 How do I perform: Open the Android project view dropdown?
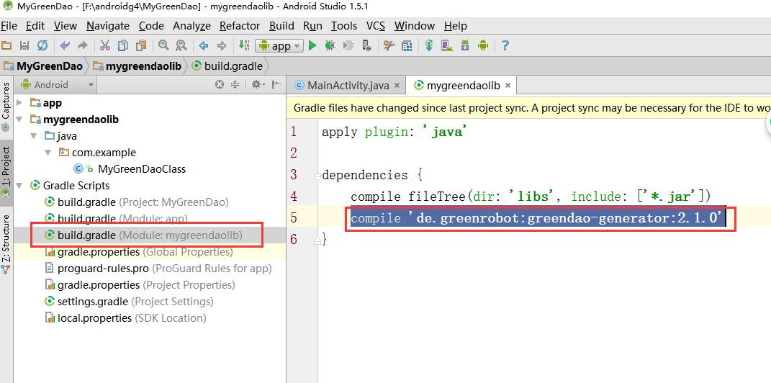click(x=57, y=84)
